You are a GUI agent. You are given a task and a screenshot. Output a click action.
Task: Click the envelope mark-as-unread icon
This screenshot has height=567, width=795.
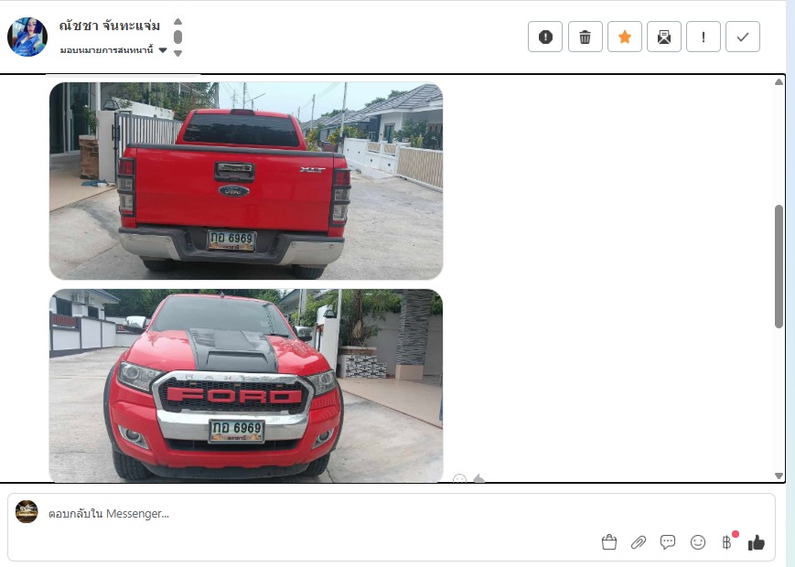point(664,37)
